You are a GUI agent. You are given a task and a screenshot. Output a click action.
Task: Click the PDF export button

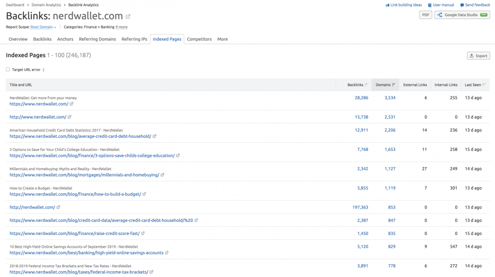pyautogui.click(x=425, y=15)
